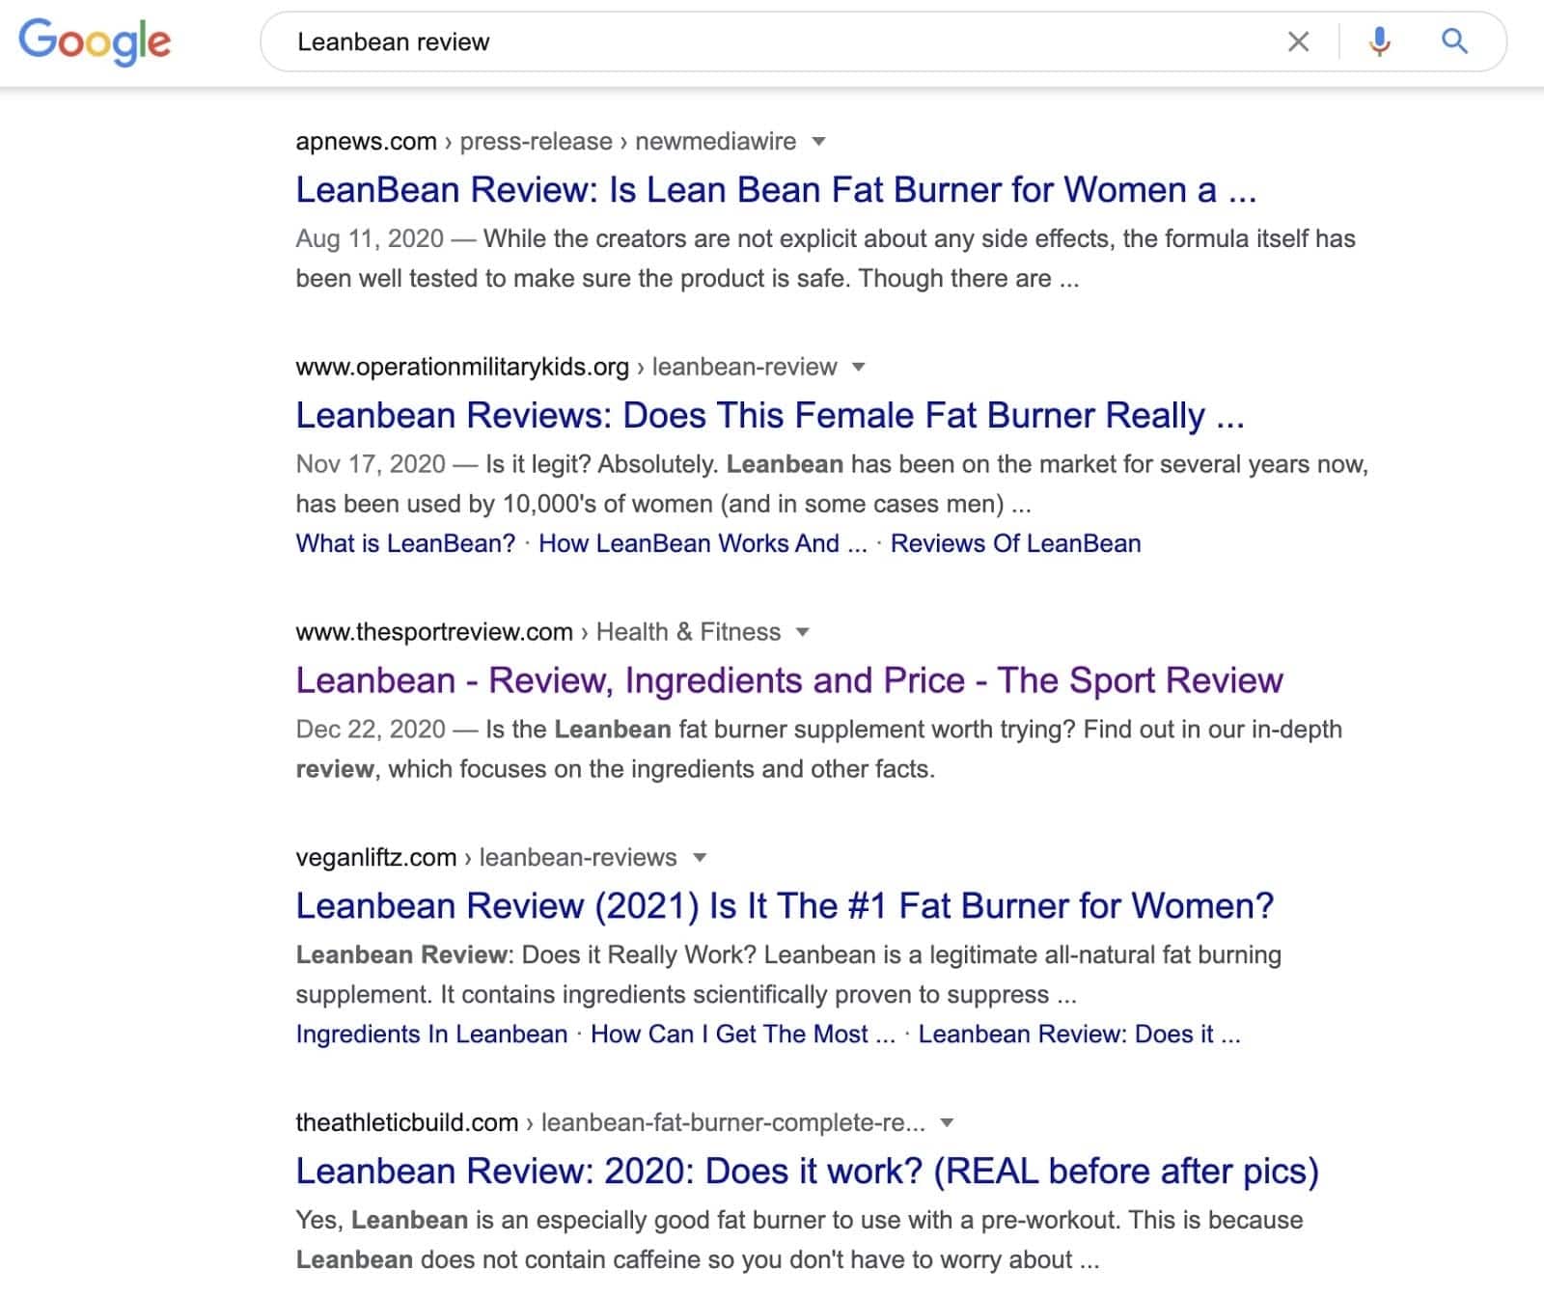
Task: Open 'LeanBean Review: Is Lean Bean Fat Burner' result
Action: tap(776, 190)
